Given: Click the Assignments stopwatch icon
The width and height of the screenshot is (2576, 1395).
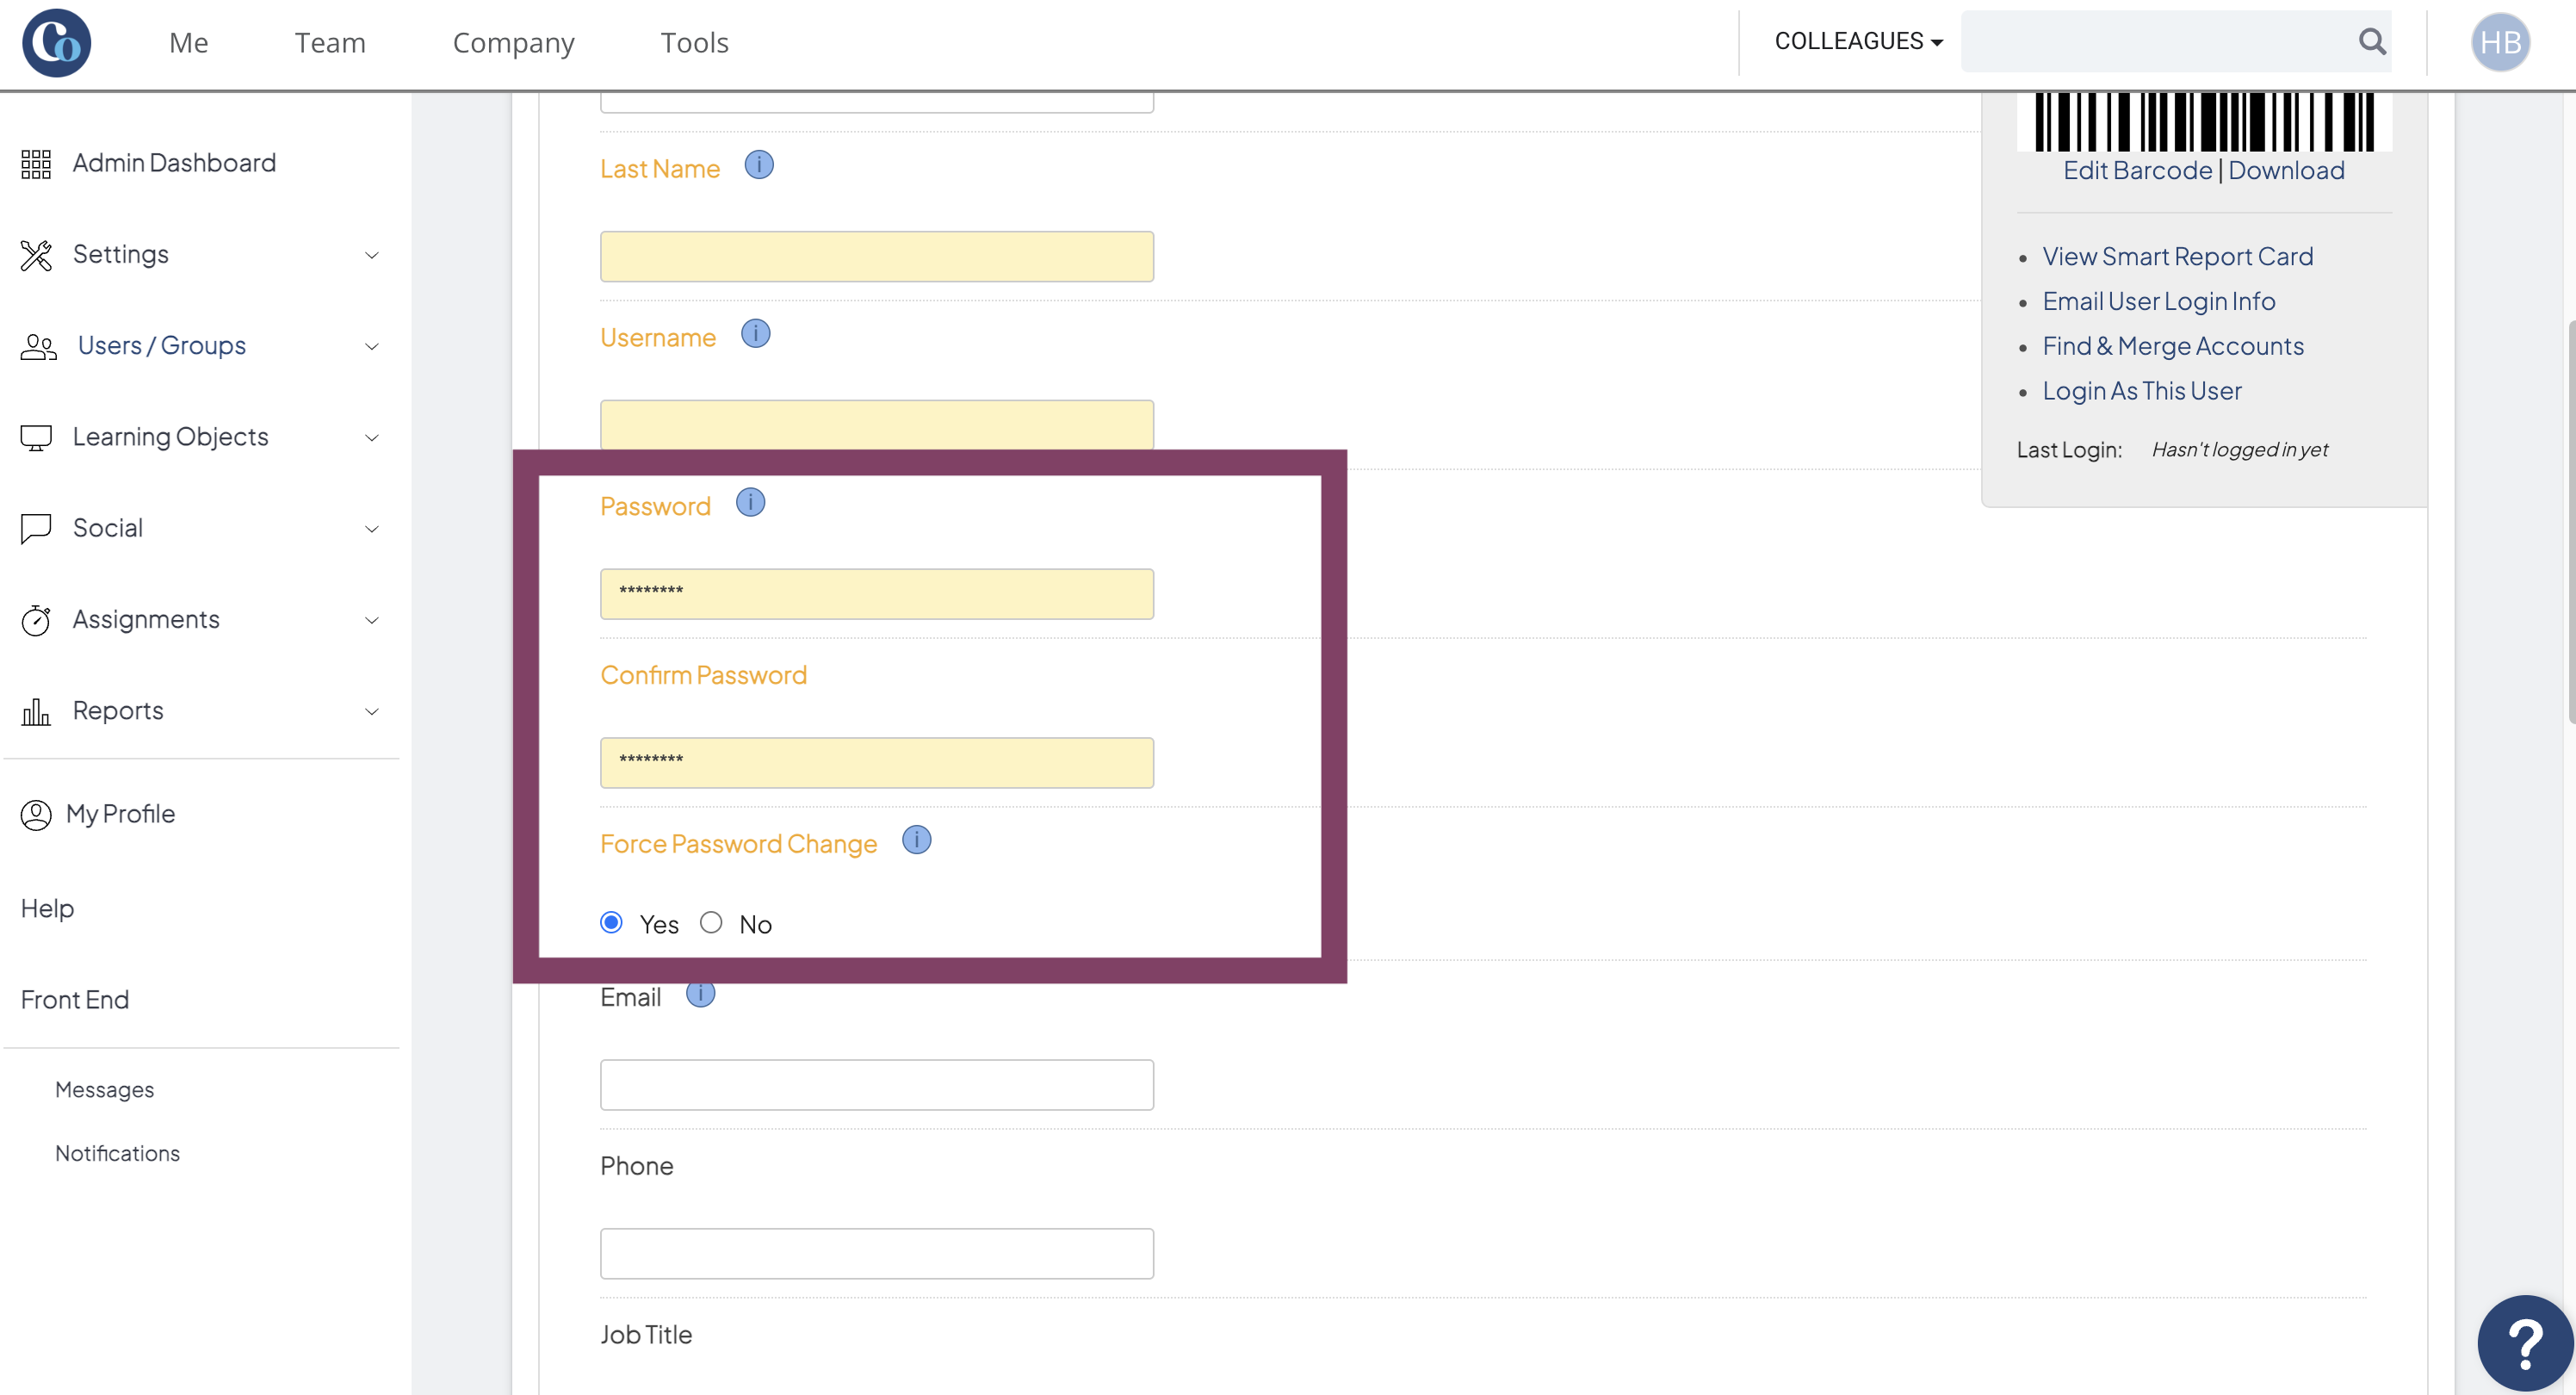Looking at the screenshot, I should point(36,620).
